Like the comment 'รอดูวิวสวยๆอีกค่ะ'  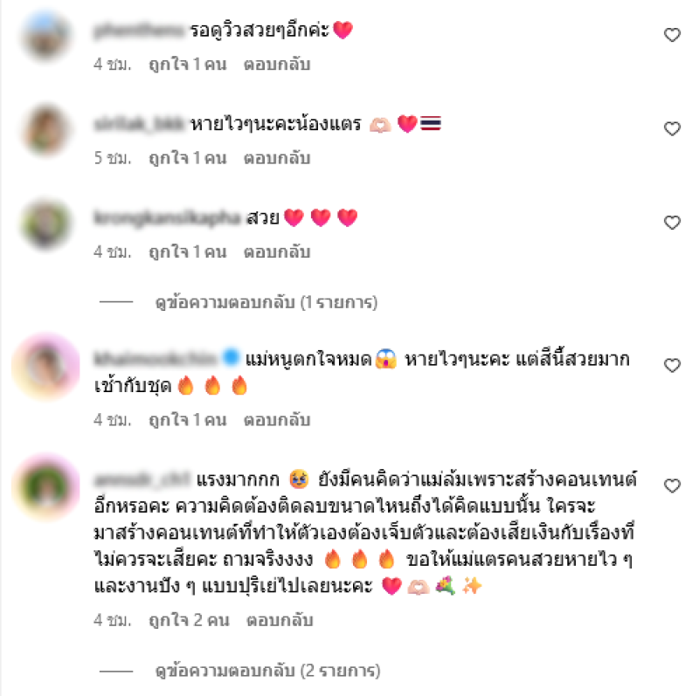(x=672, y=35)
